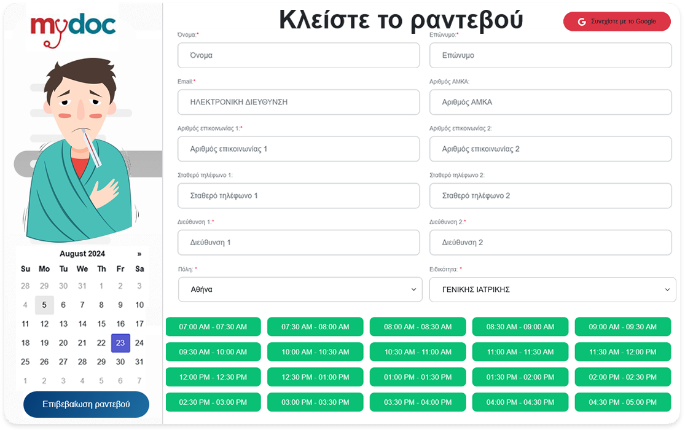The width and height of the screenshot is (685, 430).
Task: Select the 12:00 PM - 12:30 PM slot
Action: (x=213, y=377)
